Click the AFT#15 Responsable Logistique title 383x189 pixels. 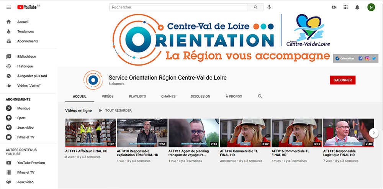(339, 153)
